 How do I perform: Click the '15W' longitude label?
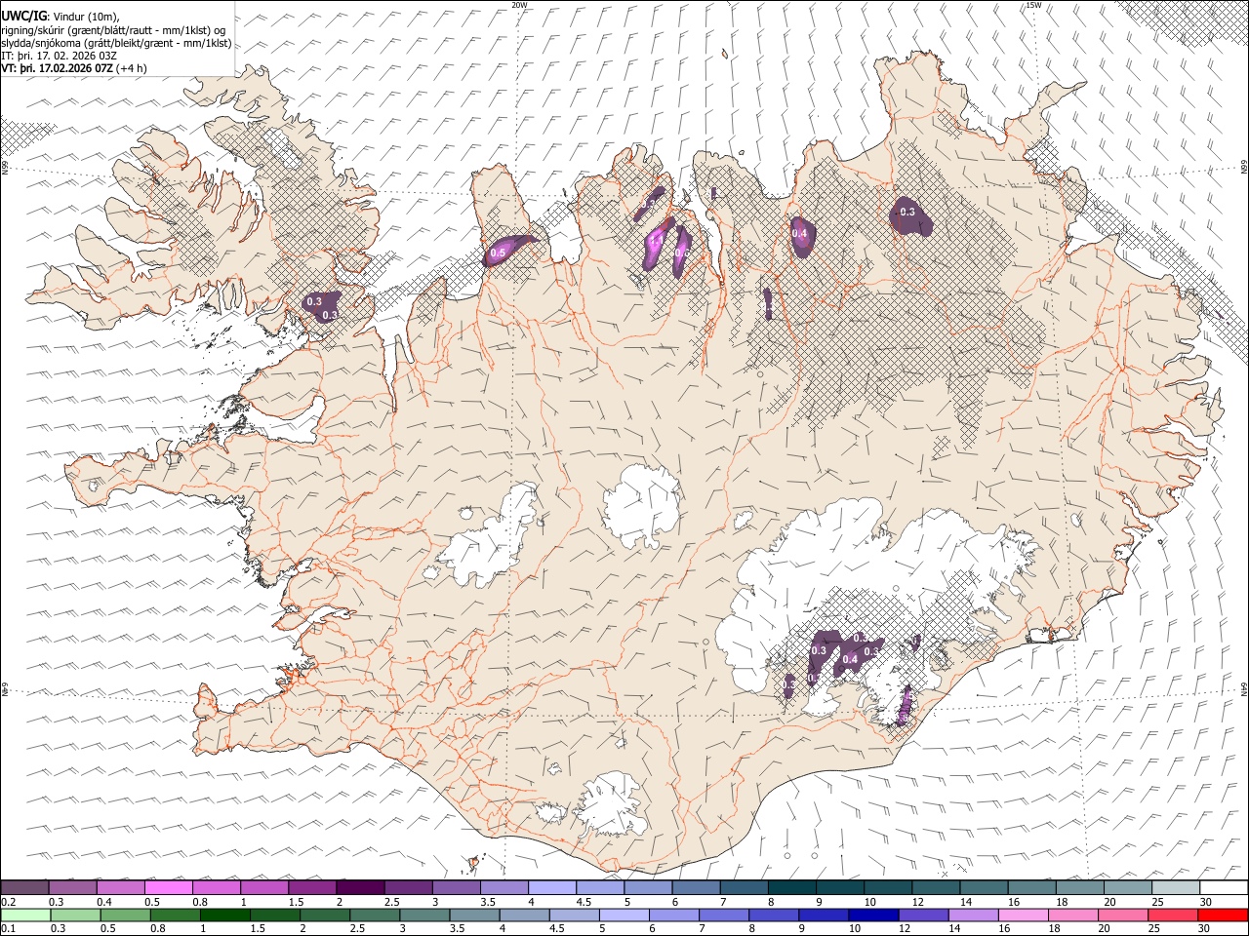[1033, 5]
